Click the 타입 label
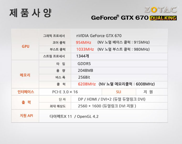The image size is (182, 144). coord(61,64)
